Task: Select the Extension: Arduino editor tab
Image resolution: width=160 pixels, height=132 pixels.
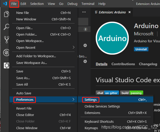Action: [x=112, y=12]
